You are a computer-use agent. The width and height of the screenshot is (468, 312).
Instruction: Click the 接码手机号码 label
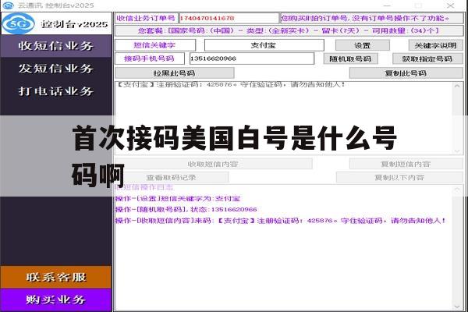pos(150,58)
